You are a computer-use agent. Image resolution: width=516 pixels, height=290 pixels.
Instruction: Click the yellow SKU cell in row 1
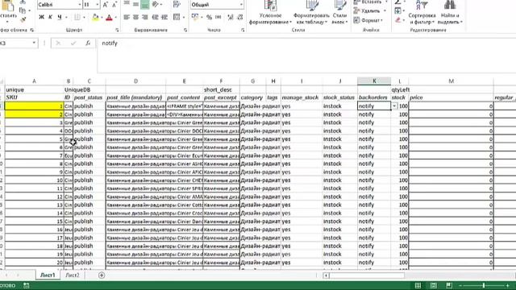tap(34, 106)
